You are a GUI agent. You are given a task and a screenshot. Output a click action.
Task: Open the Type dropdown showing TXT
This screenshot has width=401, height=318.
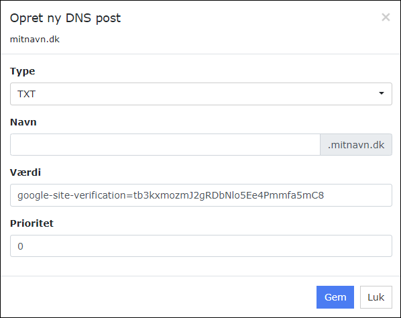point(201,94)
